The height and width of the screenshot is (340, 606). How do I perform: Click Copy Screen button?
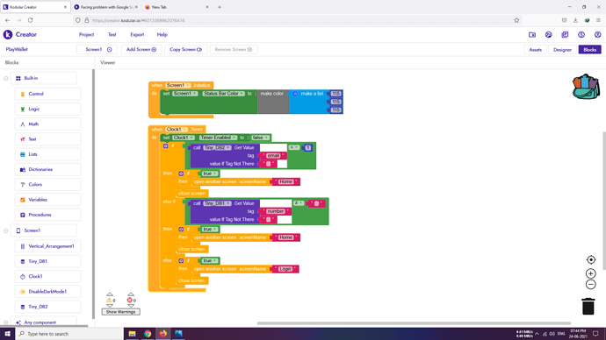pyautogui.click(x=186, y=49)
